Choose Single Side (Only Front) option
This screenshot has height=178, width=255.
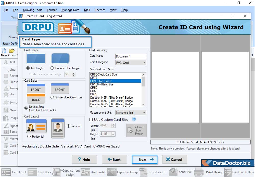point(52,97)
